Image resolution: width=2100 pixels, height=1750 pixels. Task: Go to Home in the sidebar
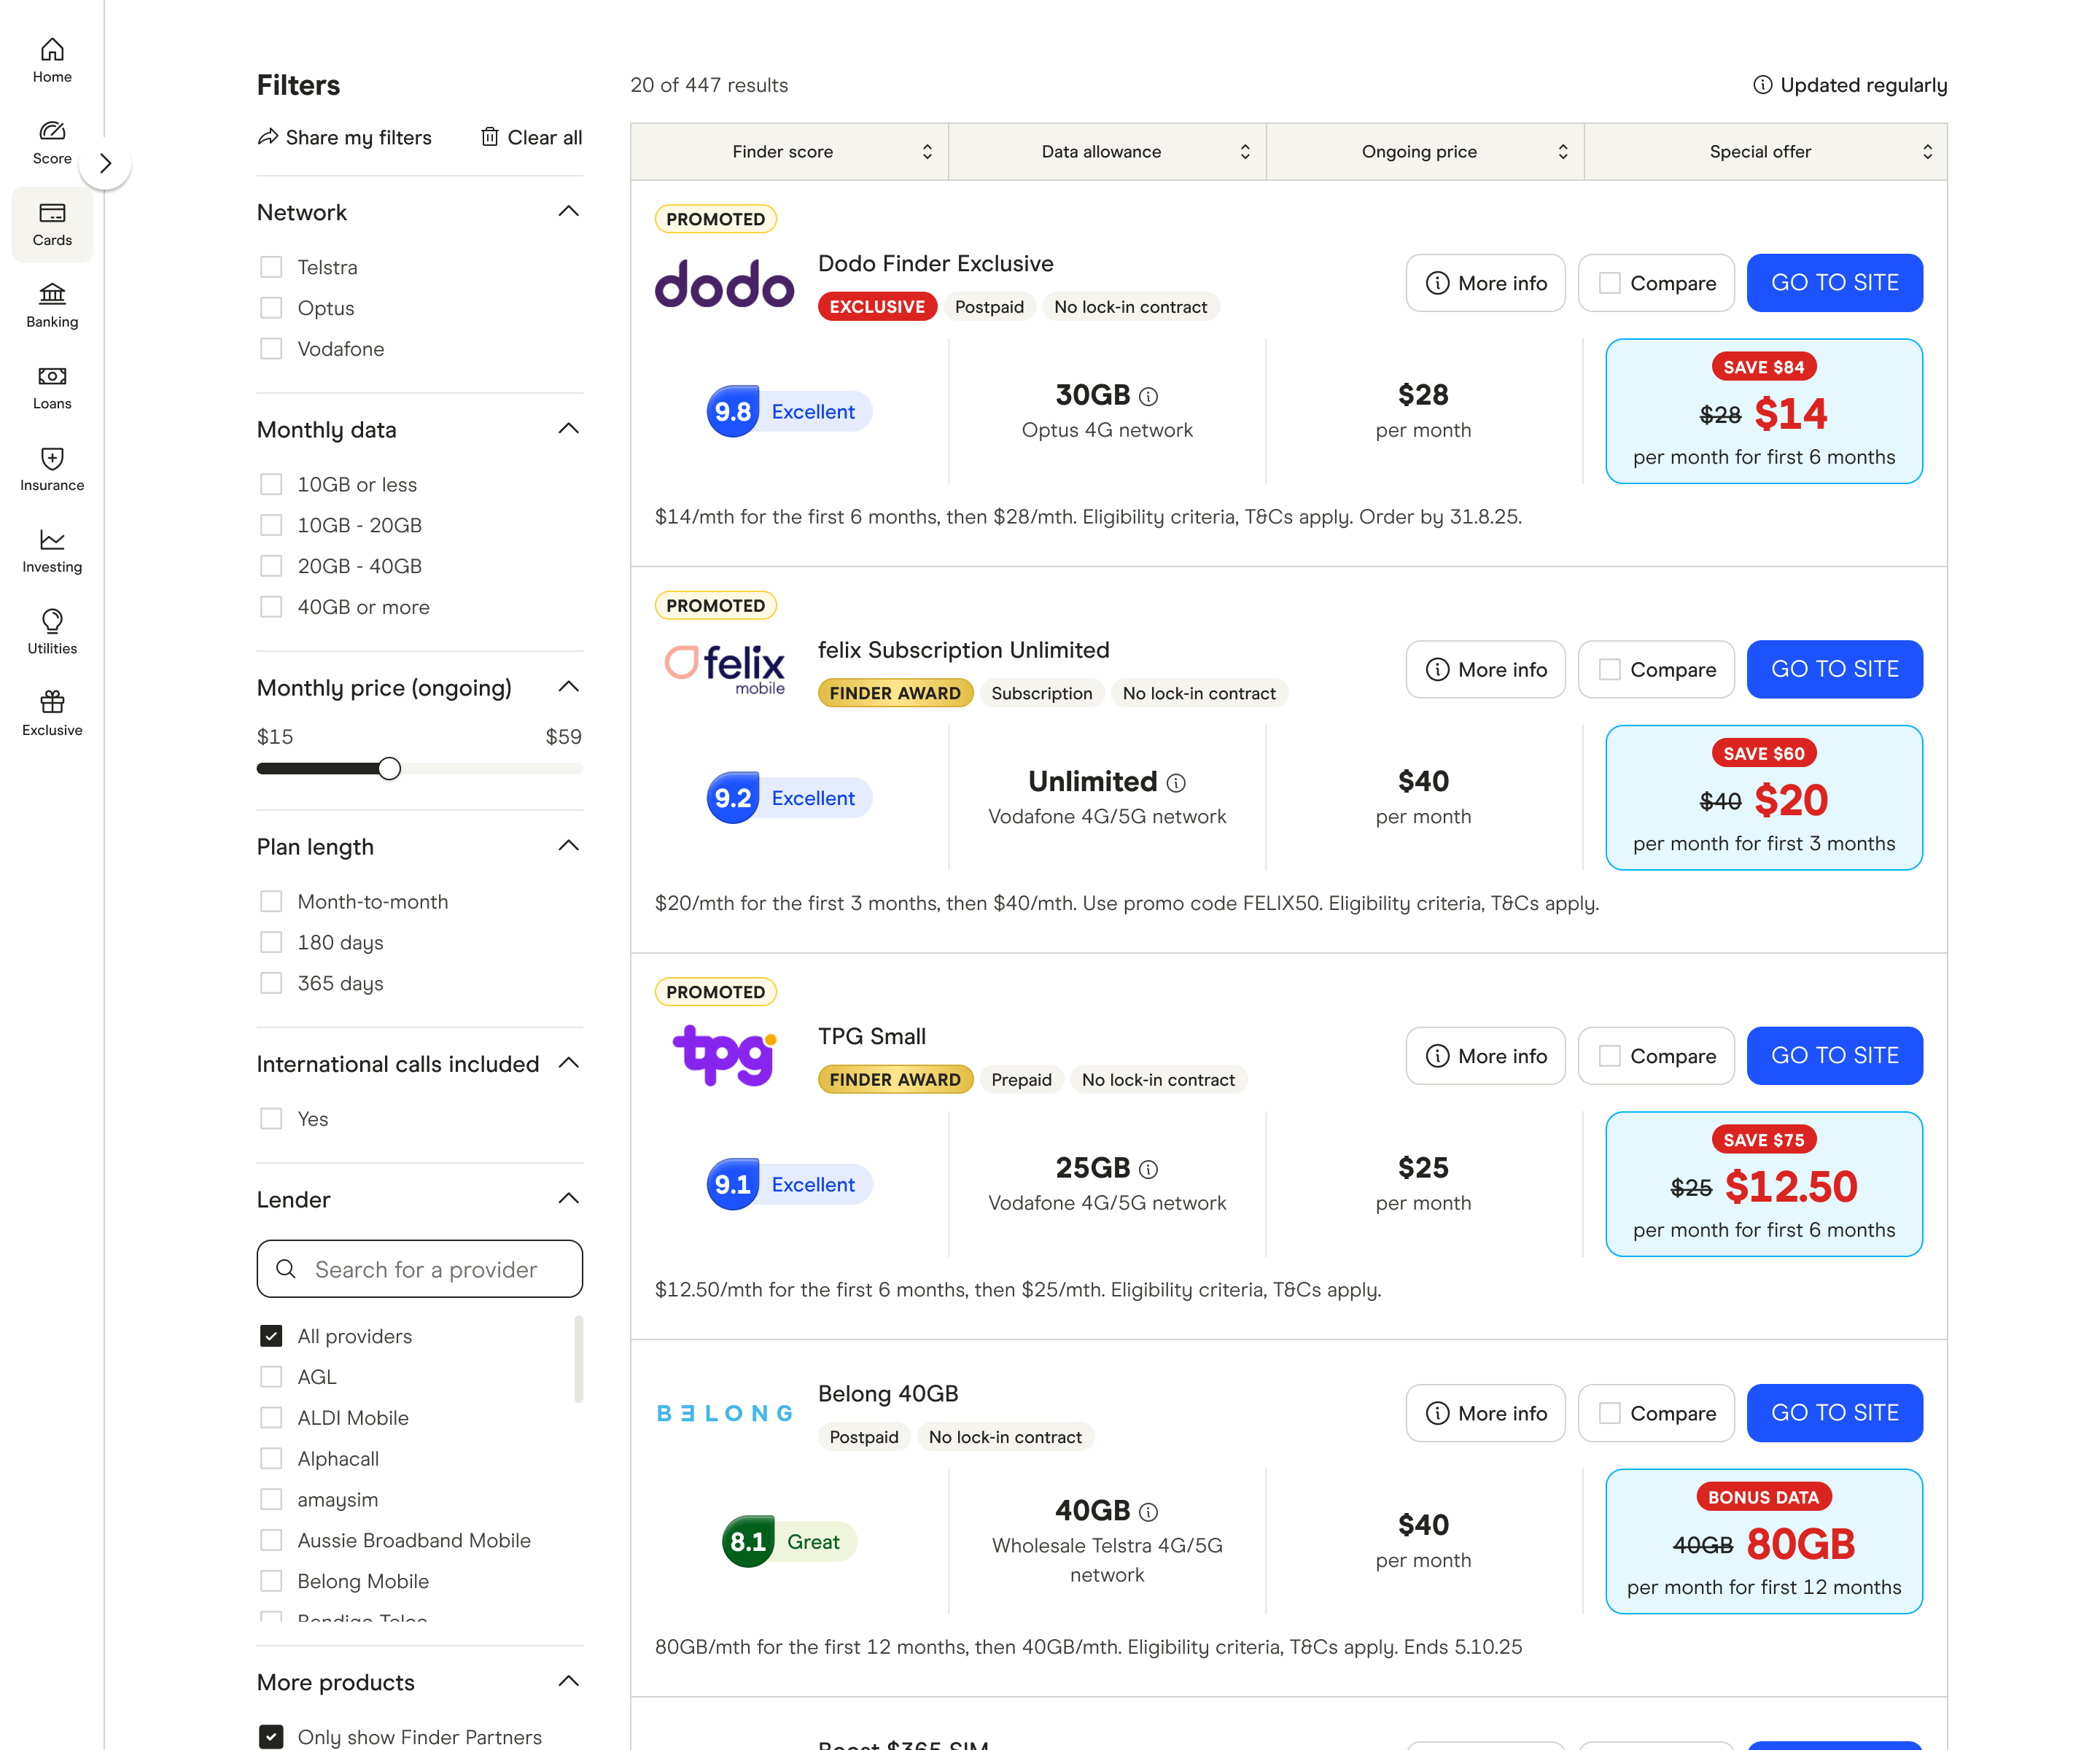(52, 60)
